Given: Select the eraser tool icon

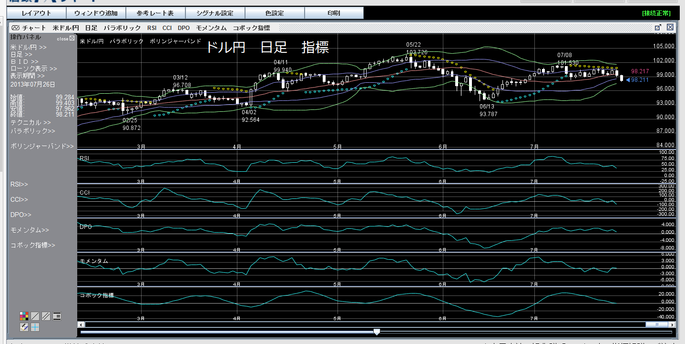Looking at the screenshot, I should point(24,327).
